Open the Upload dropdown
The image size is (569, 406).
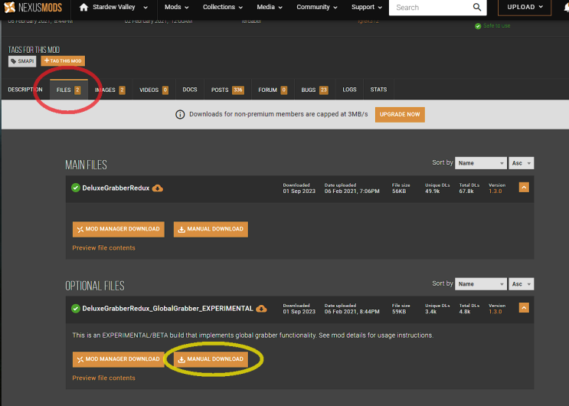coord(525,7)
